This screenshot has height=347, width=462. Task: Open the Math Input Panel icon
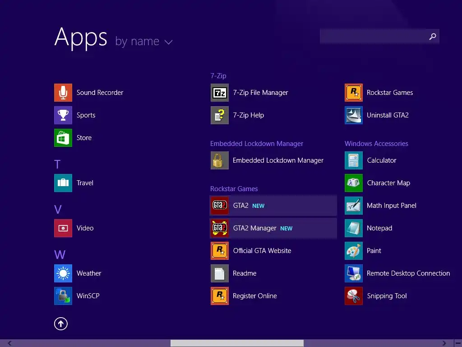point(354,206)
